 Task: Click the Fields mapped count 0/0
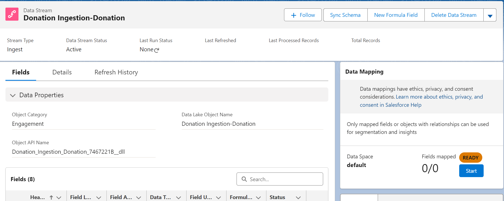point(430,168)
